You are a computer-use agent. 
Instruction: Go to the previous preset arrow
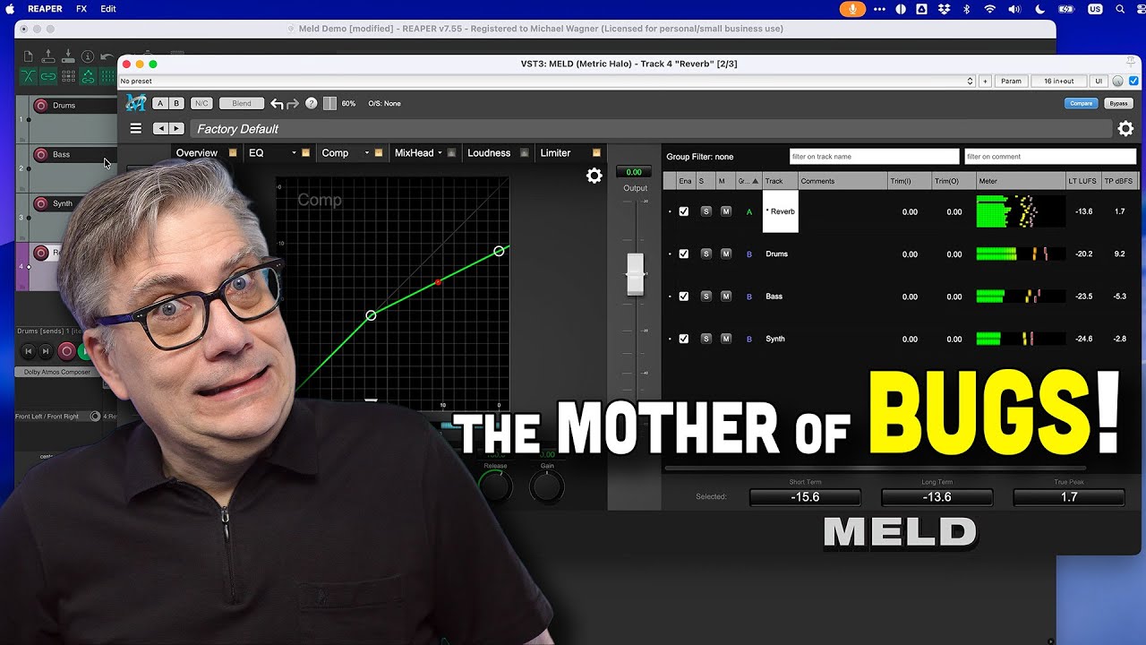click(x=159, y=129)
